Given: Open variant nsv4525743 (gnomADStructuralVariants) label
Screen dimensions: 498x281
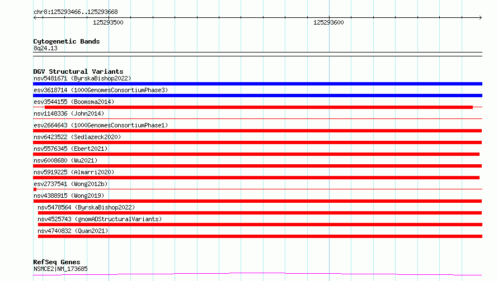Looking at the screenshot, I should (100, 219).
